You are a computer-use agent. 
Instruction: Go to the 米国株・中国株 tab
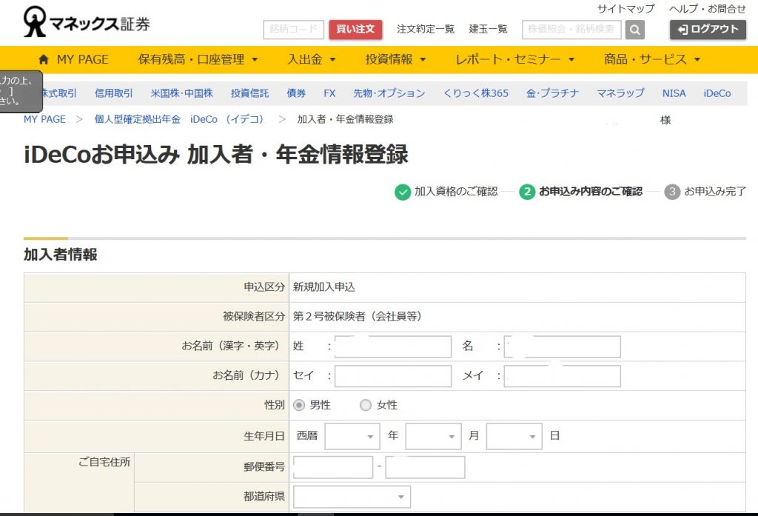(x=182, y=93)
